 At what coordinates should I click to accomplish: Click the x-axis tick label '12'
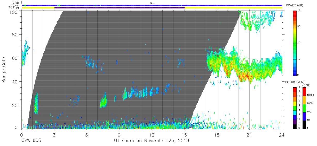[x=152, y=135]
